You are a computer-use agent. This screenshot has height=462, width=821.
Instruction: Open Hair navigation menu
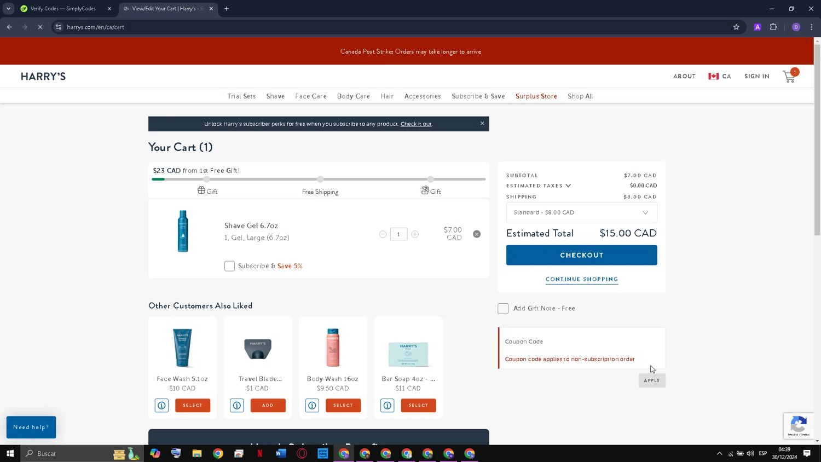click(x=387, y=96)
